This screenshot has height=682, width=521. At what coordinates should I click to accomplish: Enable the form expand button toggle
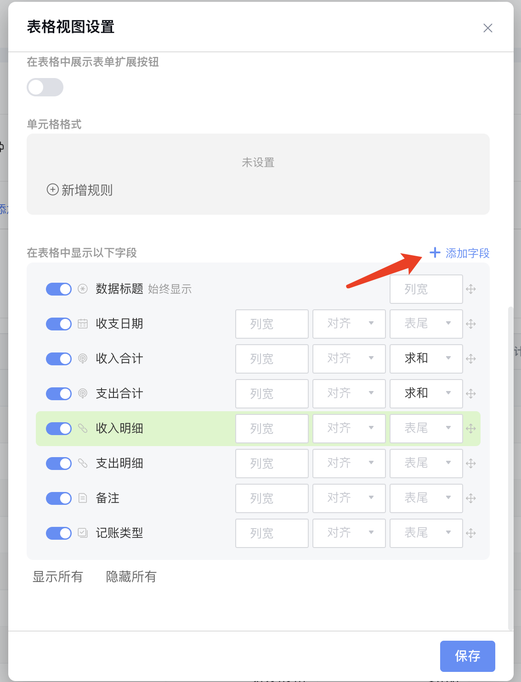pos(45,87)
